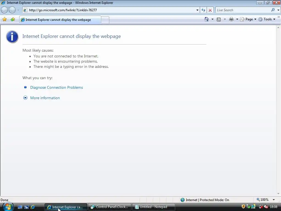
Task: Open the Windows Start menu
Action: pyautogui.click(x=8, y=207)
